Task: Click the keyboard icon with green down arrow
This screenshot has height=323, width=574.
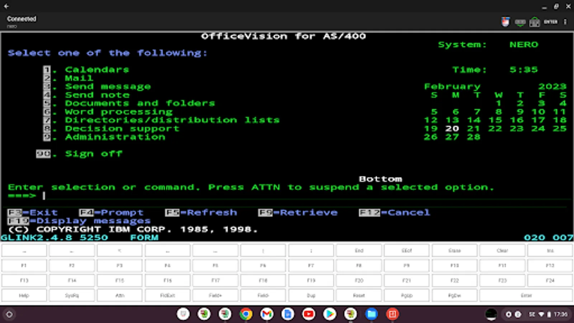Action: [x=520, y=23]
